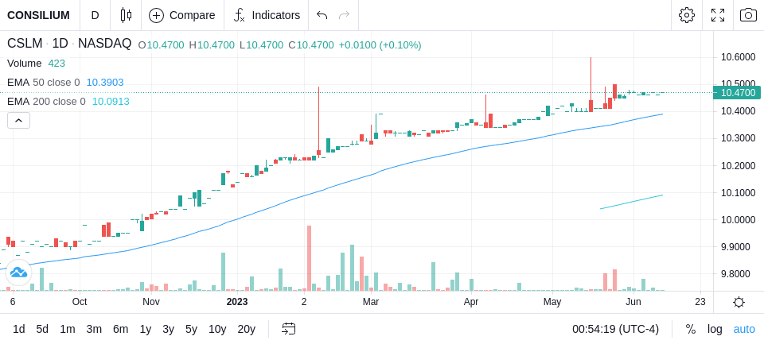Toggle log scale mode

tap(715, 330)
